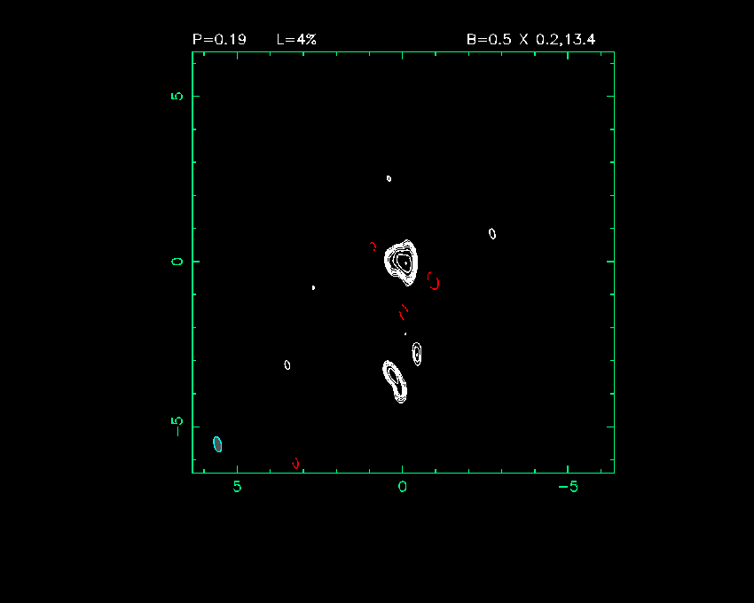
Task: Click the x-axis tick label 0
Action: point(403,487)
